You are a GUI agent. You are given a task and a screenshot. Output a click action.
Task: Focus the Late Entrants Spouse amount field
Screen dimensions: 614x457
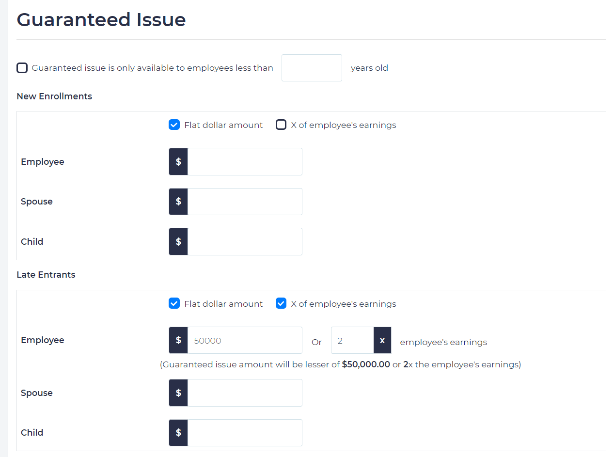coord(245,393)
